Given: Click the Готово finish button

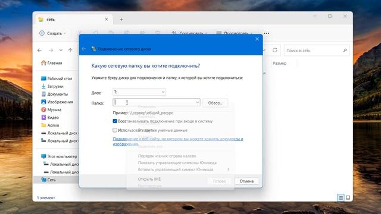Looking at the screenshot, I should 219,181.
